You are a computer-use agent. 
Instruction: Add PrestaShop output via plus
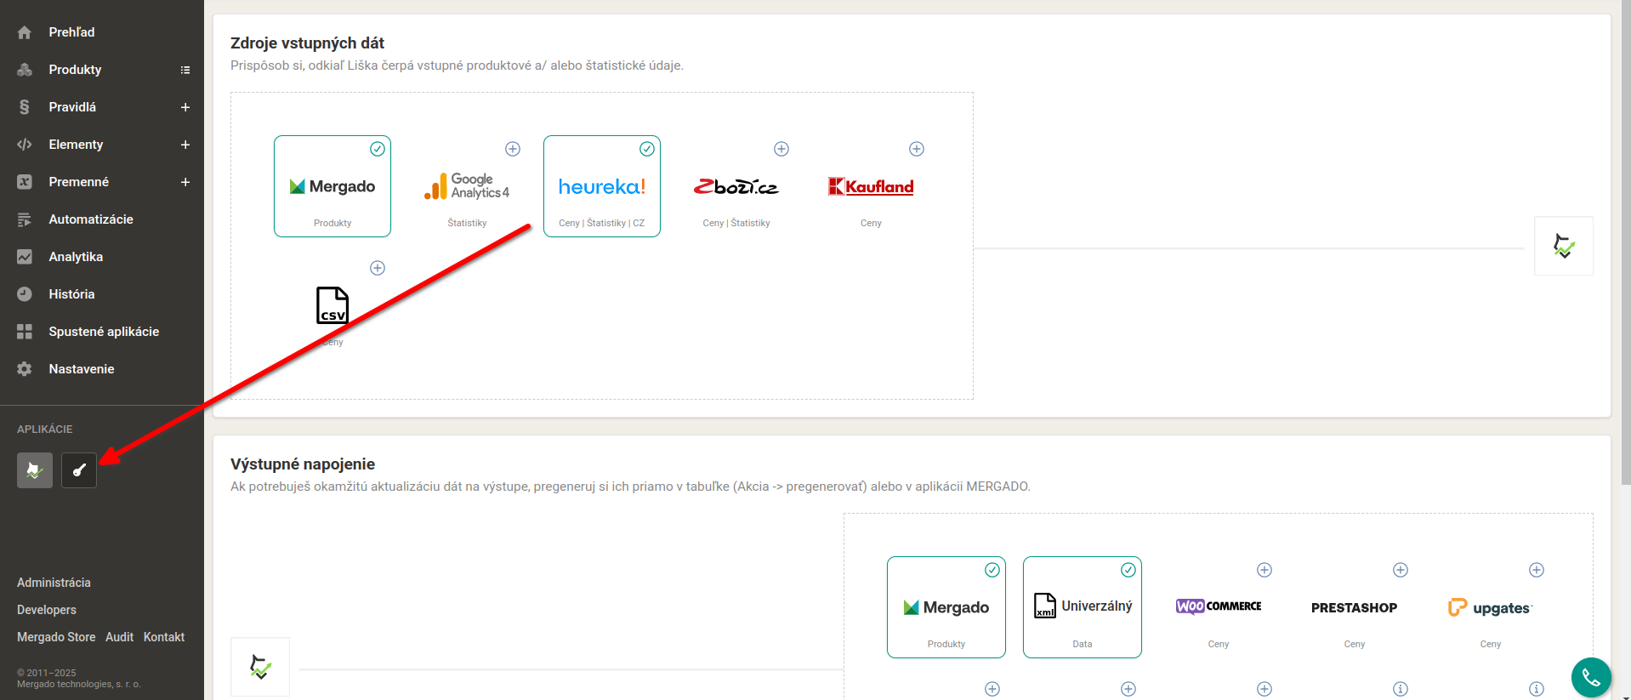pos(1401,570)
